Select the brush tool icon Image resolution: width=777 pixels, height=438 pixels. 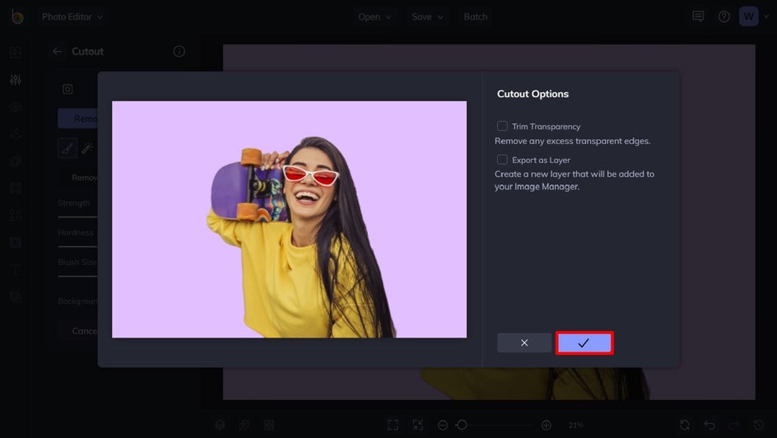tap(67, 148)
